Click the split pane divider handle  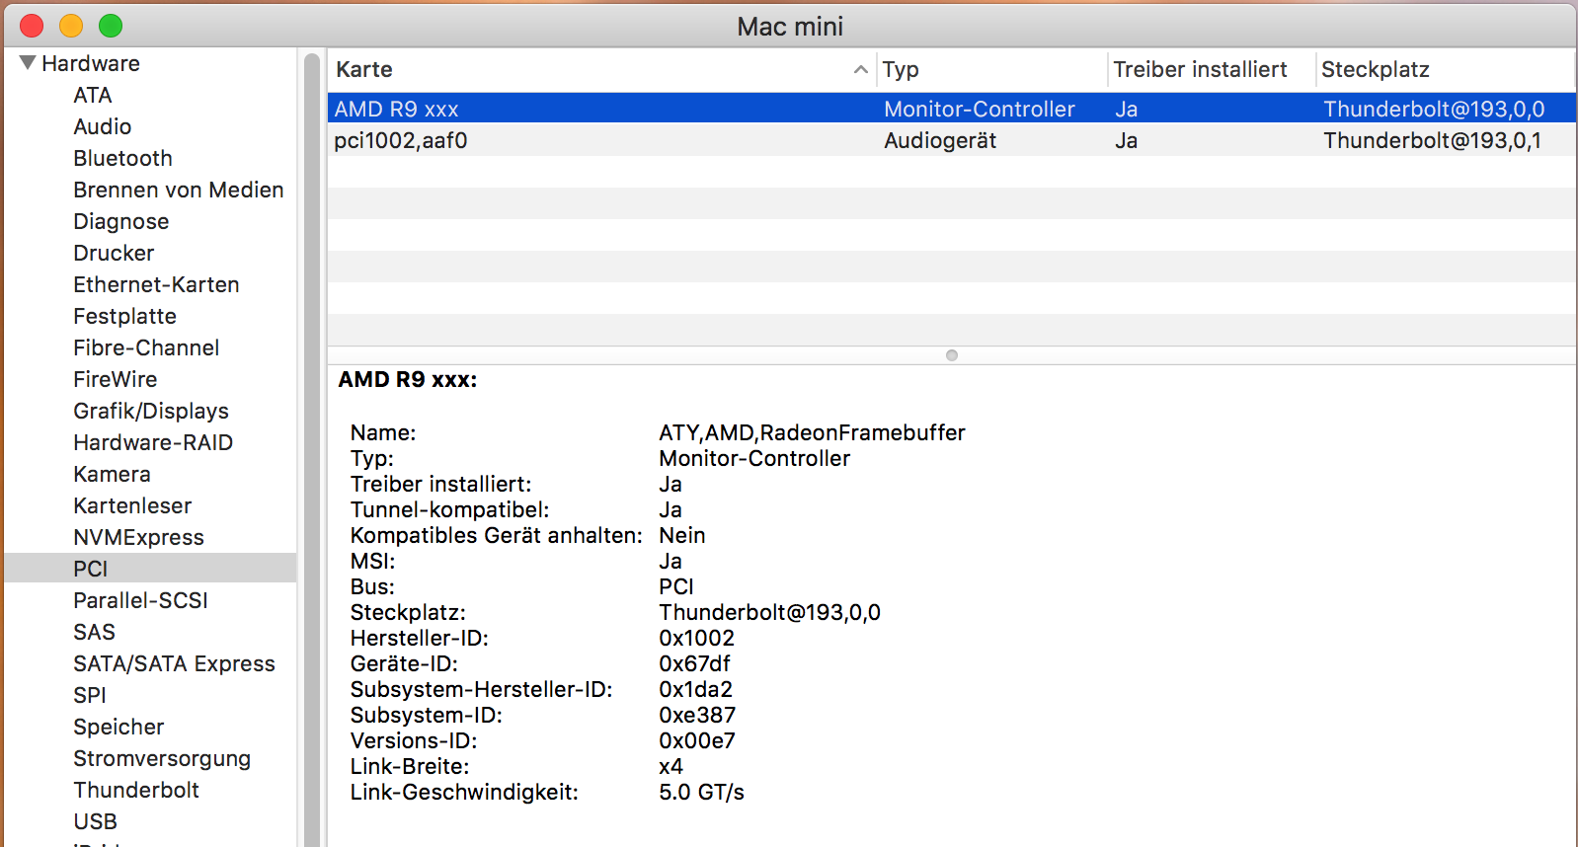click(x=952, y=355)
